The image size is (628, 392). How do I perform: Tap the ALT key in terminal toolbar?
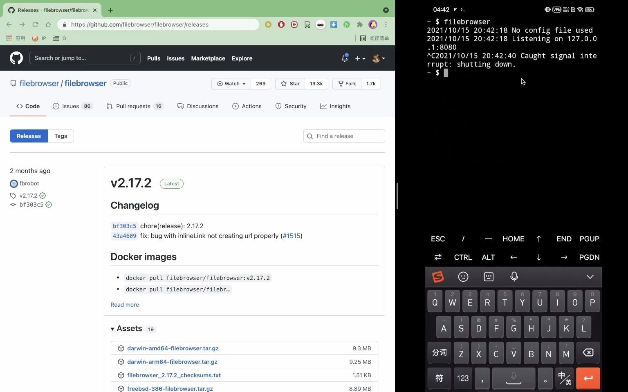(x=488, y=257)
